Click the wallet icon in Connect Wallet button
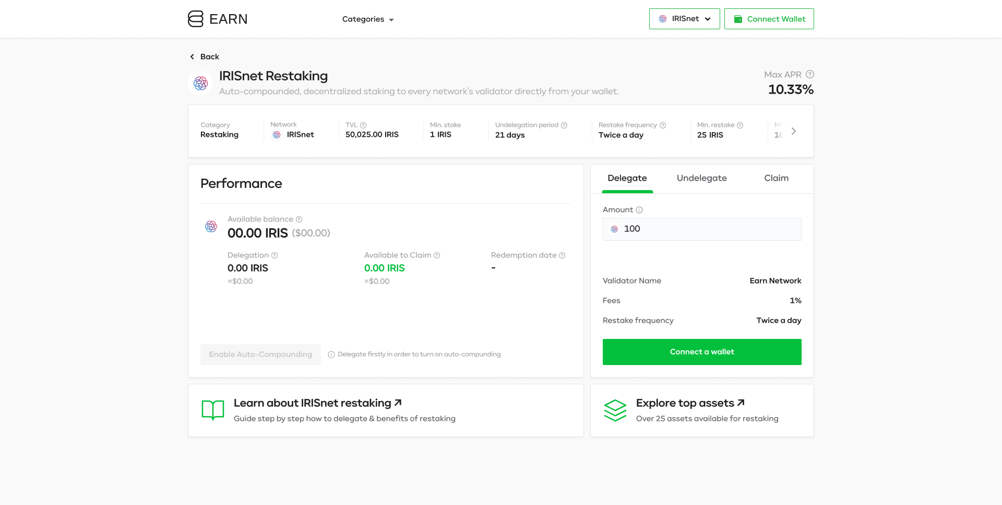Image resolution: width=1002 pixels, height=505 pixels. (x=738, y=19)
